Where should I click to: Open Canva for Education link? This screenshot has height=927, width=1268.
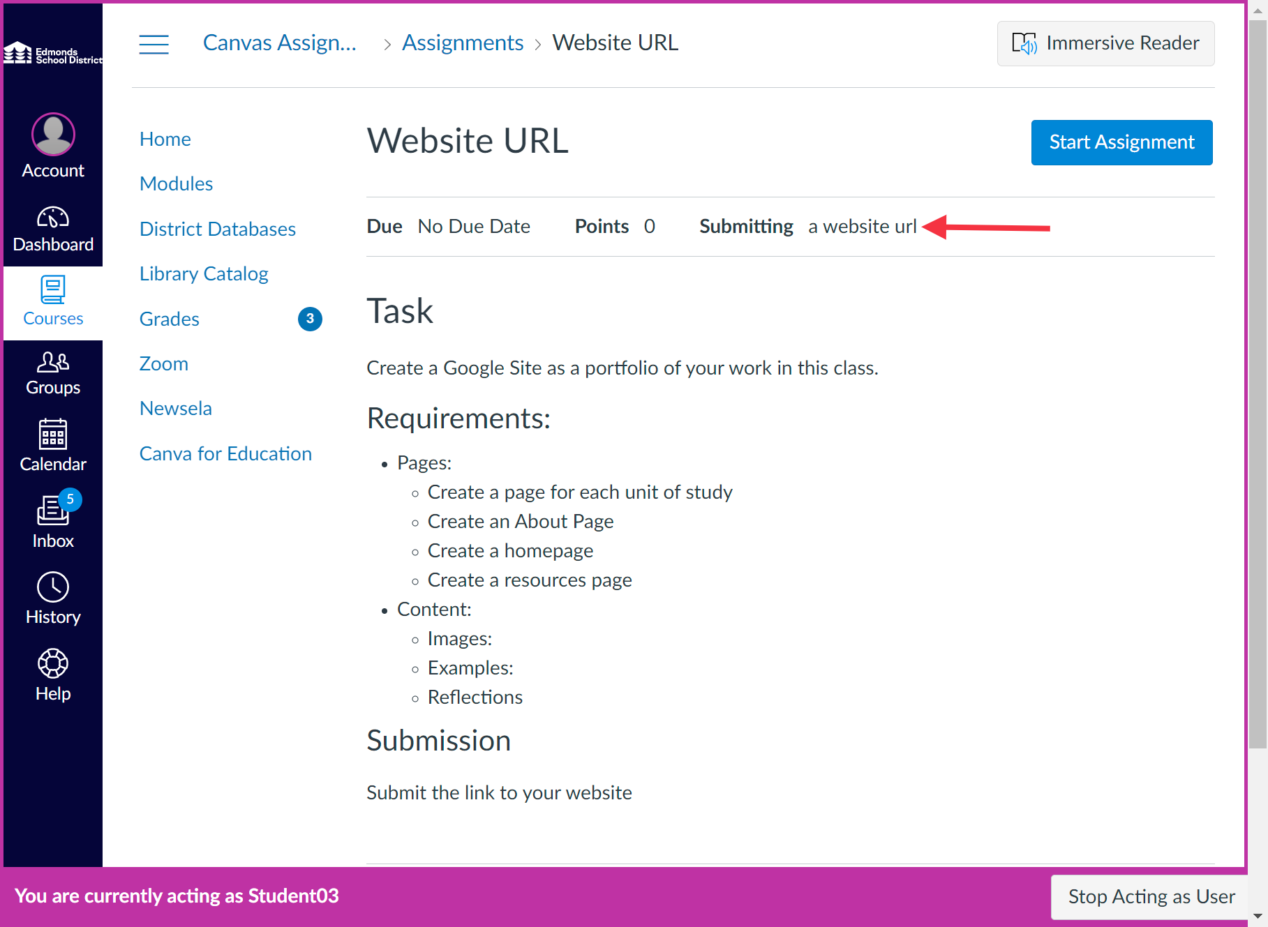pyautogui.click(x=226, y=454)
